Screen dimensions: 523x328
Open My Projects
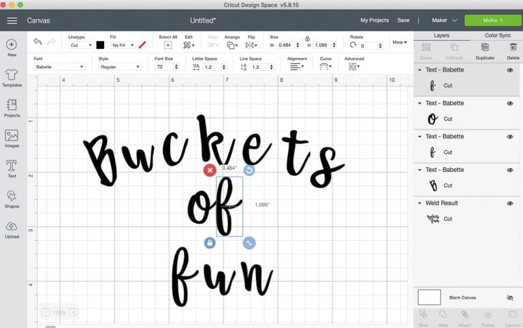pos(375,20)
